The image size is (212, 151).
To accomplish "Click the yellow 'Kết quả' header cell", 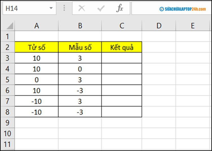I will point(122,47).
